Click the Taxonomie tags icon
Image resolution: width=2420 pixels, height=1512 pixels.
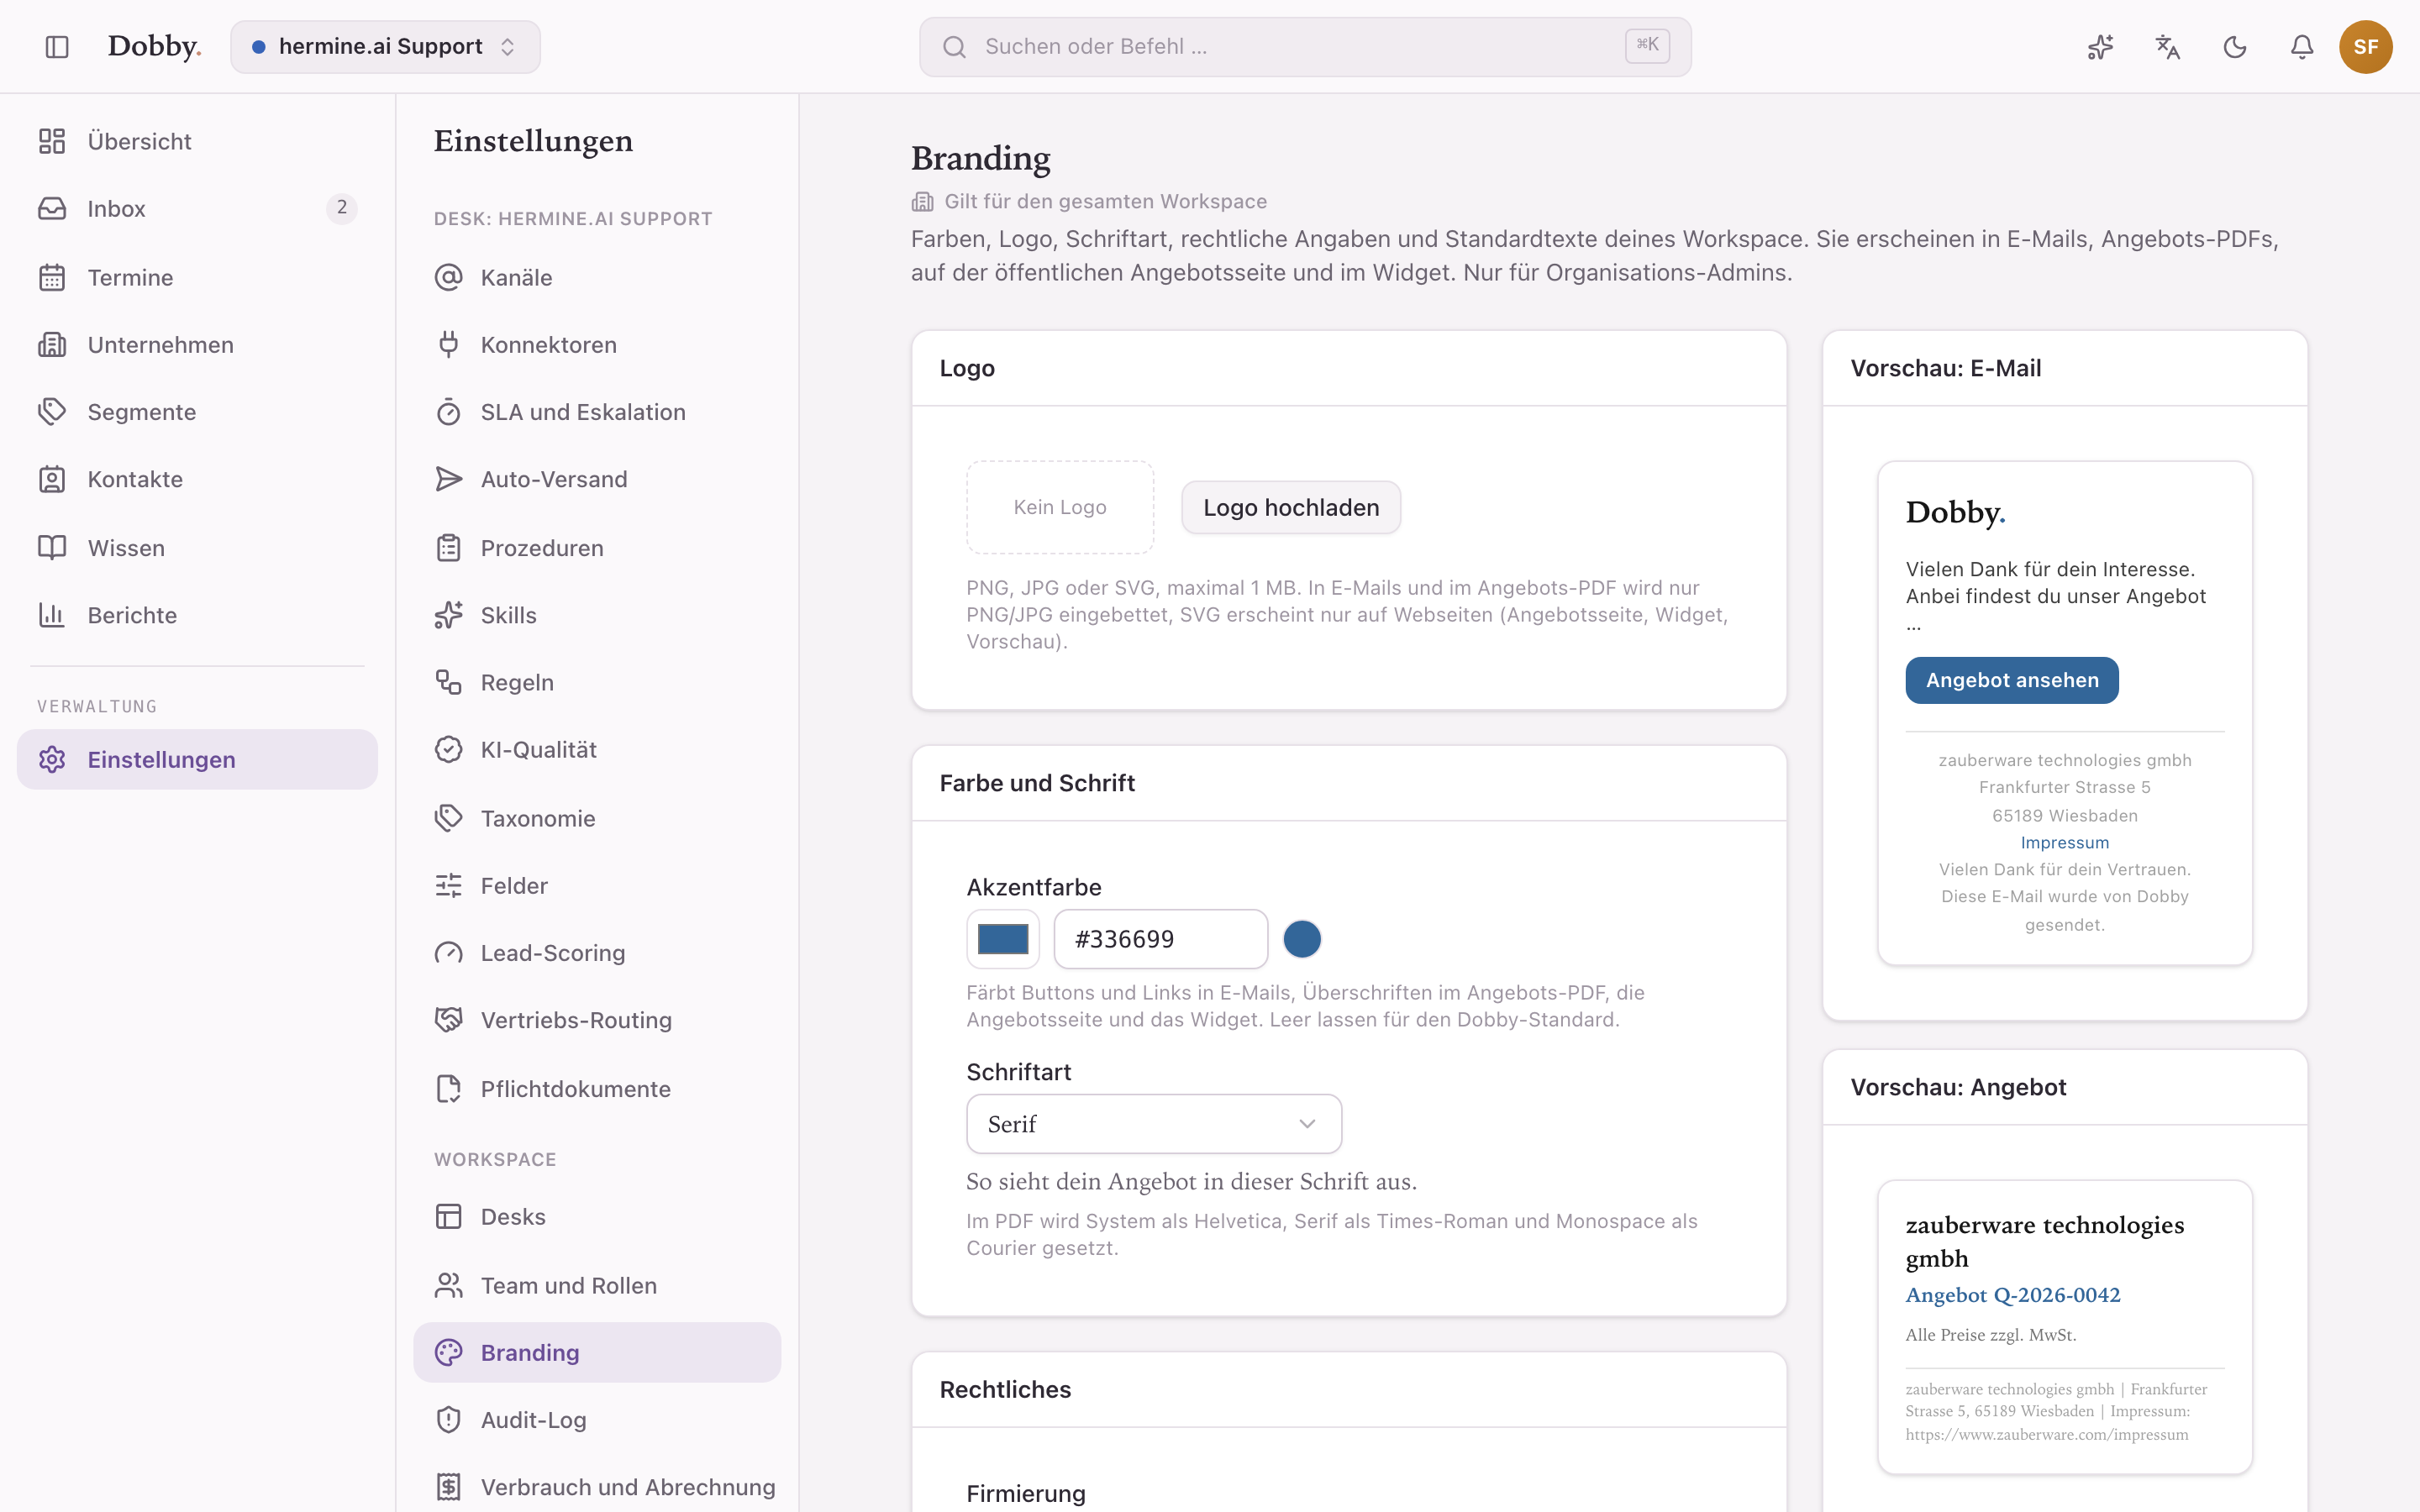(x=449, y=818)
